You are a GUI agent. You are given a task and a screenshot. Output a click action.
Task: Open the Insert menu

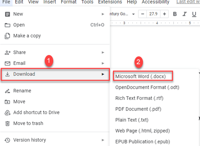[50, 2]
